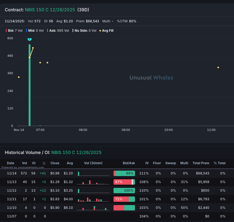
Task: Click the 11:00 area avg fill dot
Action: pyautogui.click(x=218, y=67)
